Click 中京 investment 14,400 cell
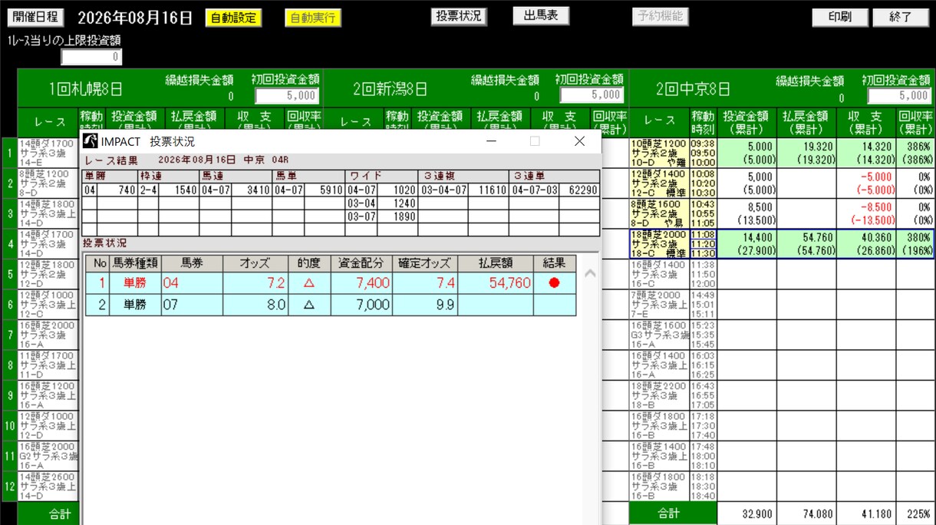Image resolution: width=936 pixels, height=525 pixels. [746, 243]
